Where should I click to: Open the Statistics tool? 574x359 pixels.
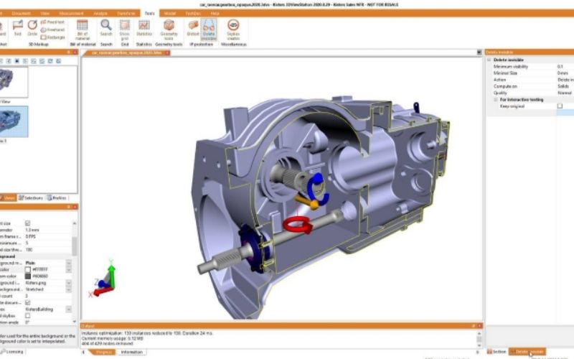point(144,28)
